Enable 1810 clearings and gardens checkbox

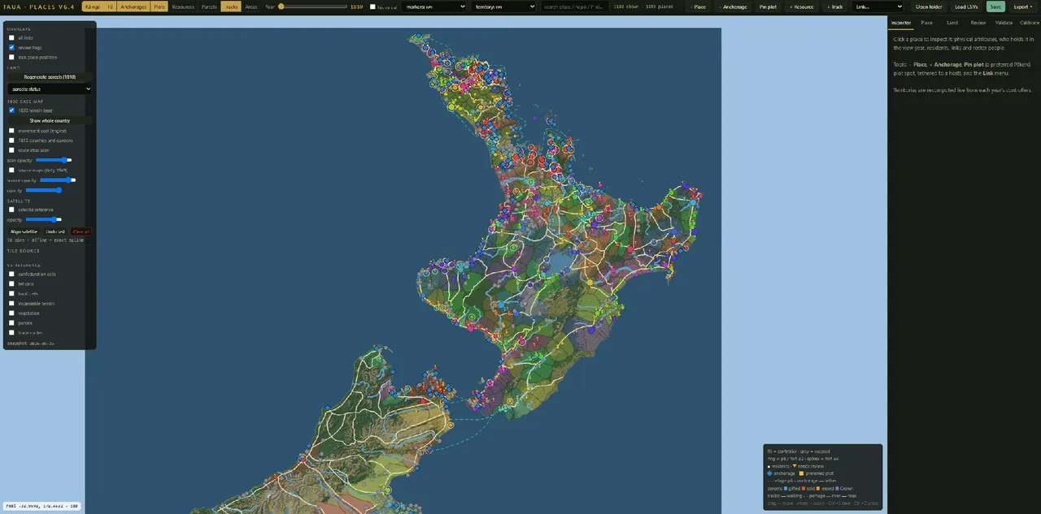[11, 140]
